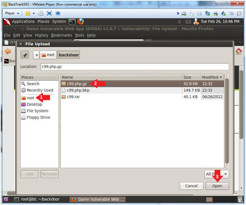246x205 pixels.
Task: Select File System in Places
Action: pos(40,111)
